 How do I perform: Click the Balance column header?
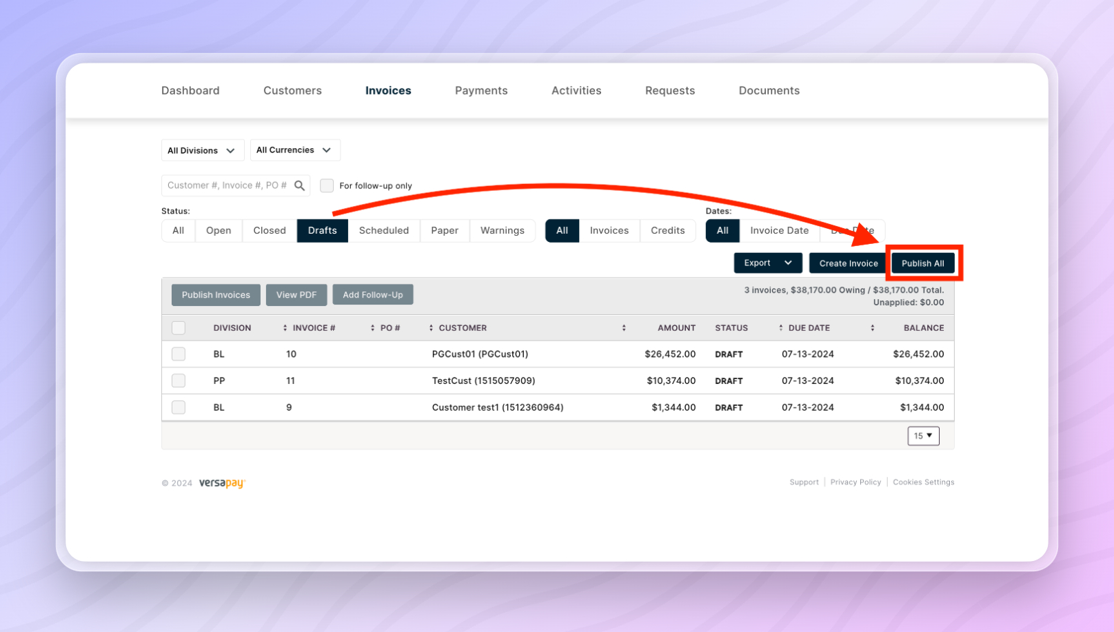[924, 328]
